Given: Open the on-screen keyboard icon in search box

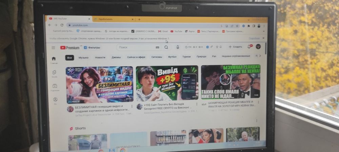Looking at the screenshot, I should click(x=157, y=47).
